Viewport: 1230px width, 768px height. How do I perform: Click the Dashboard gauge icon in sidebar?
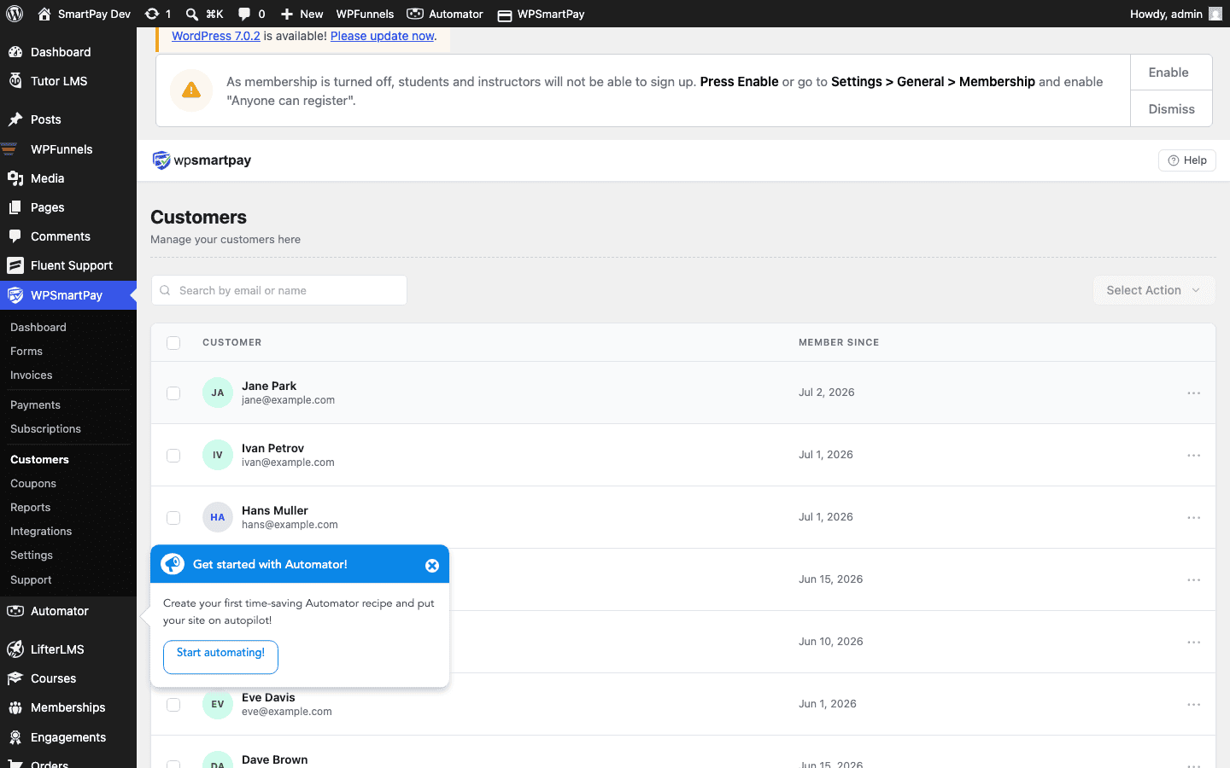pos(15,52)
